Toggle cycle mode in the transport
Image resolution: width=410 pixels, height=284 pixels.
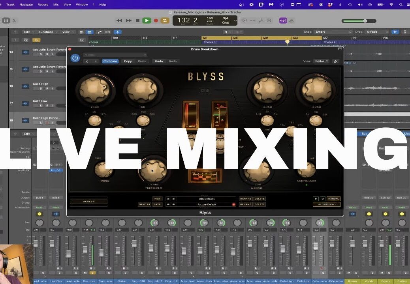165,21
